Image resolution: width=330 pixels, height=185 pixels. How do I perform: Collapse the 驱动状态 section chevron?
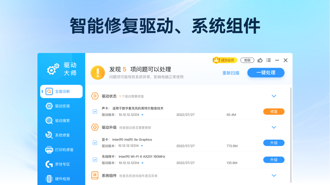[x=274, y=96]
